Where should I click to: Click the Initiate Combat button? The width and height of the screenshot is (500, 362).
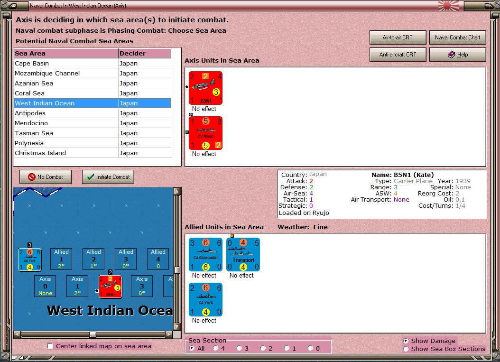tap(108, 176)
